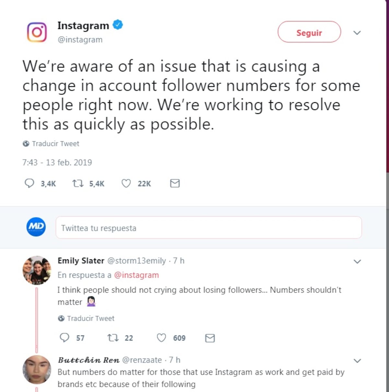
Task: Expand the chevron on Emily Slater's reply
Action: 358,261
